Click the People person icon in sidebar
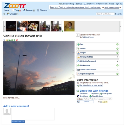Image resolution: width=125 pixels, height=126 pixels. click(78, 53)
